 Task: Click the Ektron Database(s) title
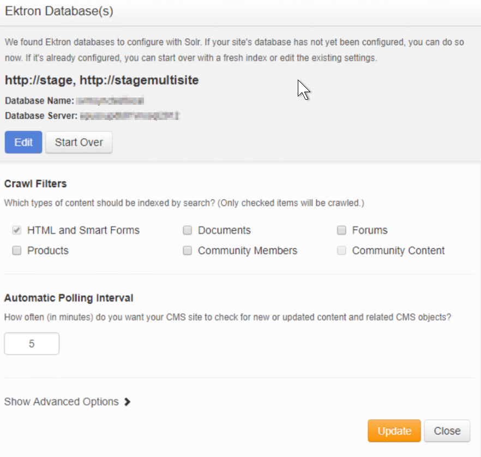click(x=59, y=11)
